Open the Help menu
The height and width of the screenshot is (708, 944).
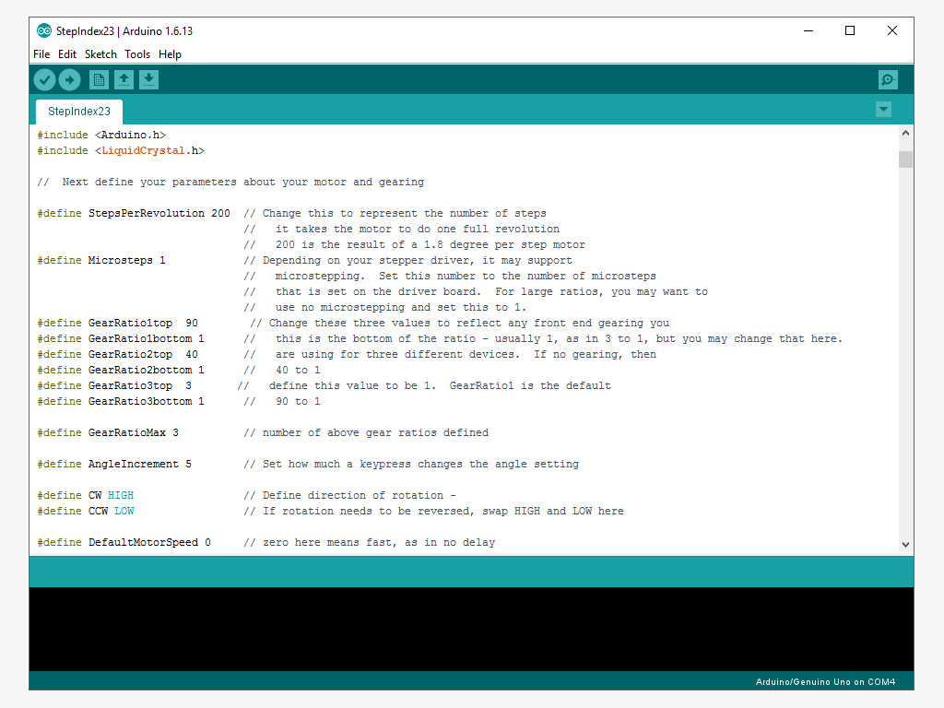[x=170, y=54]
